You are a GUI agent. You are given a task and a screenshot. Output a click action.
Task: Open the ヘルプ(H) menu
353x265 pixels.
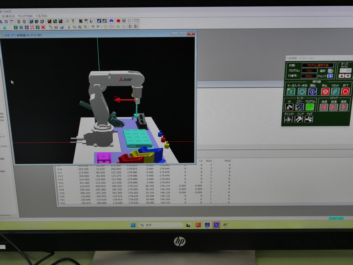(x=41, y=16)
